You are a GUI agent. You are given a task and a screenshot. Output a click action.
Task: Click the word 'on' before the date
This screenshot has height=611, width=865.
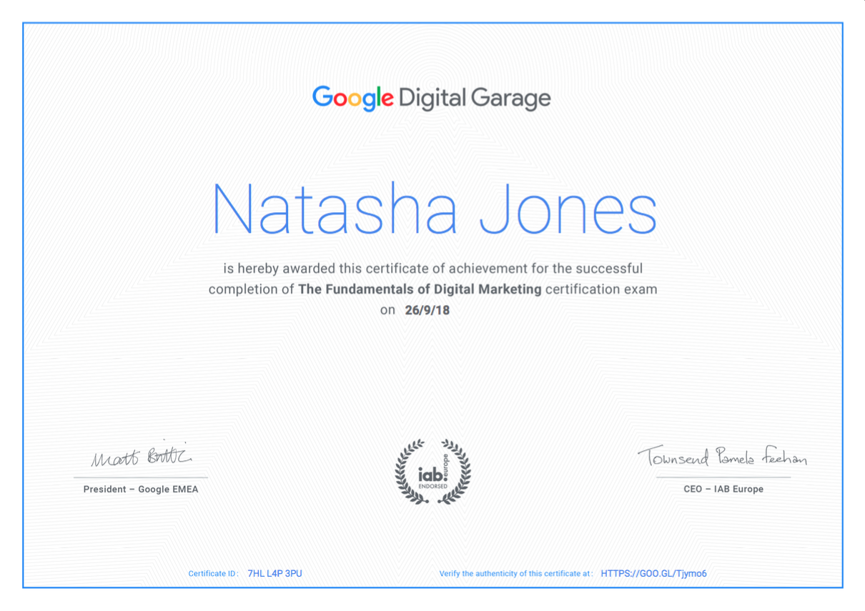pyautogui.click(x=387, y=311)
